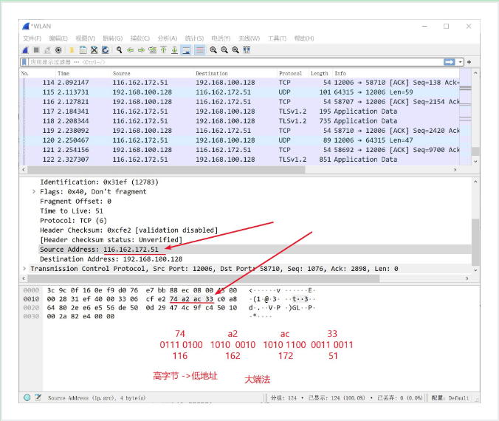Open capture options dialog
Screen dimensions: 499x421
[x=58, y=50]
